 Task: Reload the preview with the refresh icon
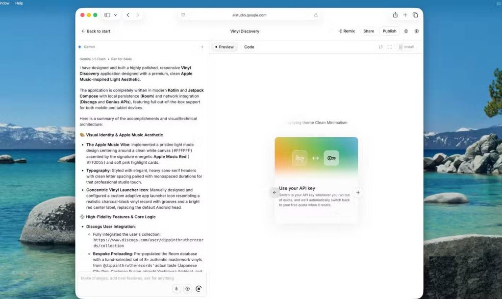click(380, 47)
